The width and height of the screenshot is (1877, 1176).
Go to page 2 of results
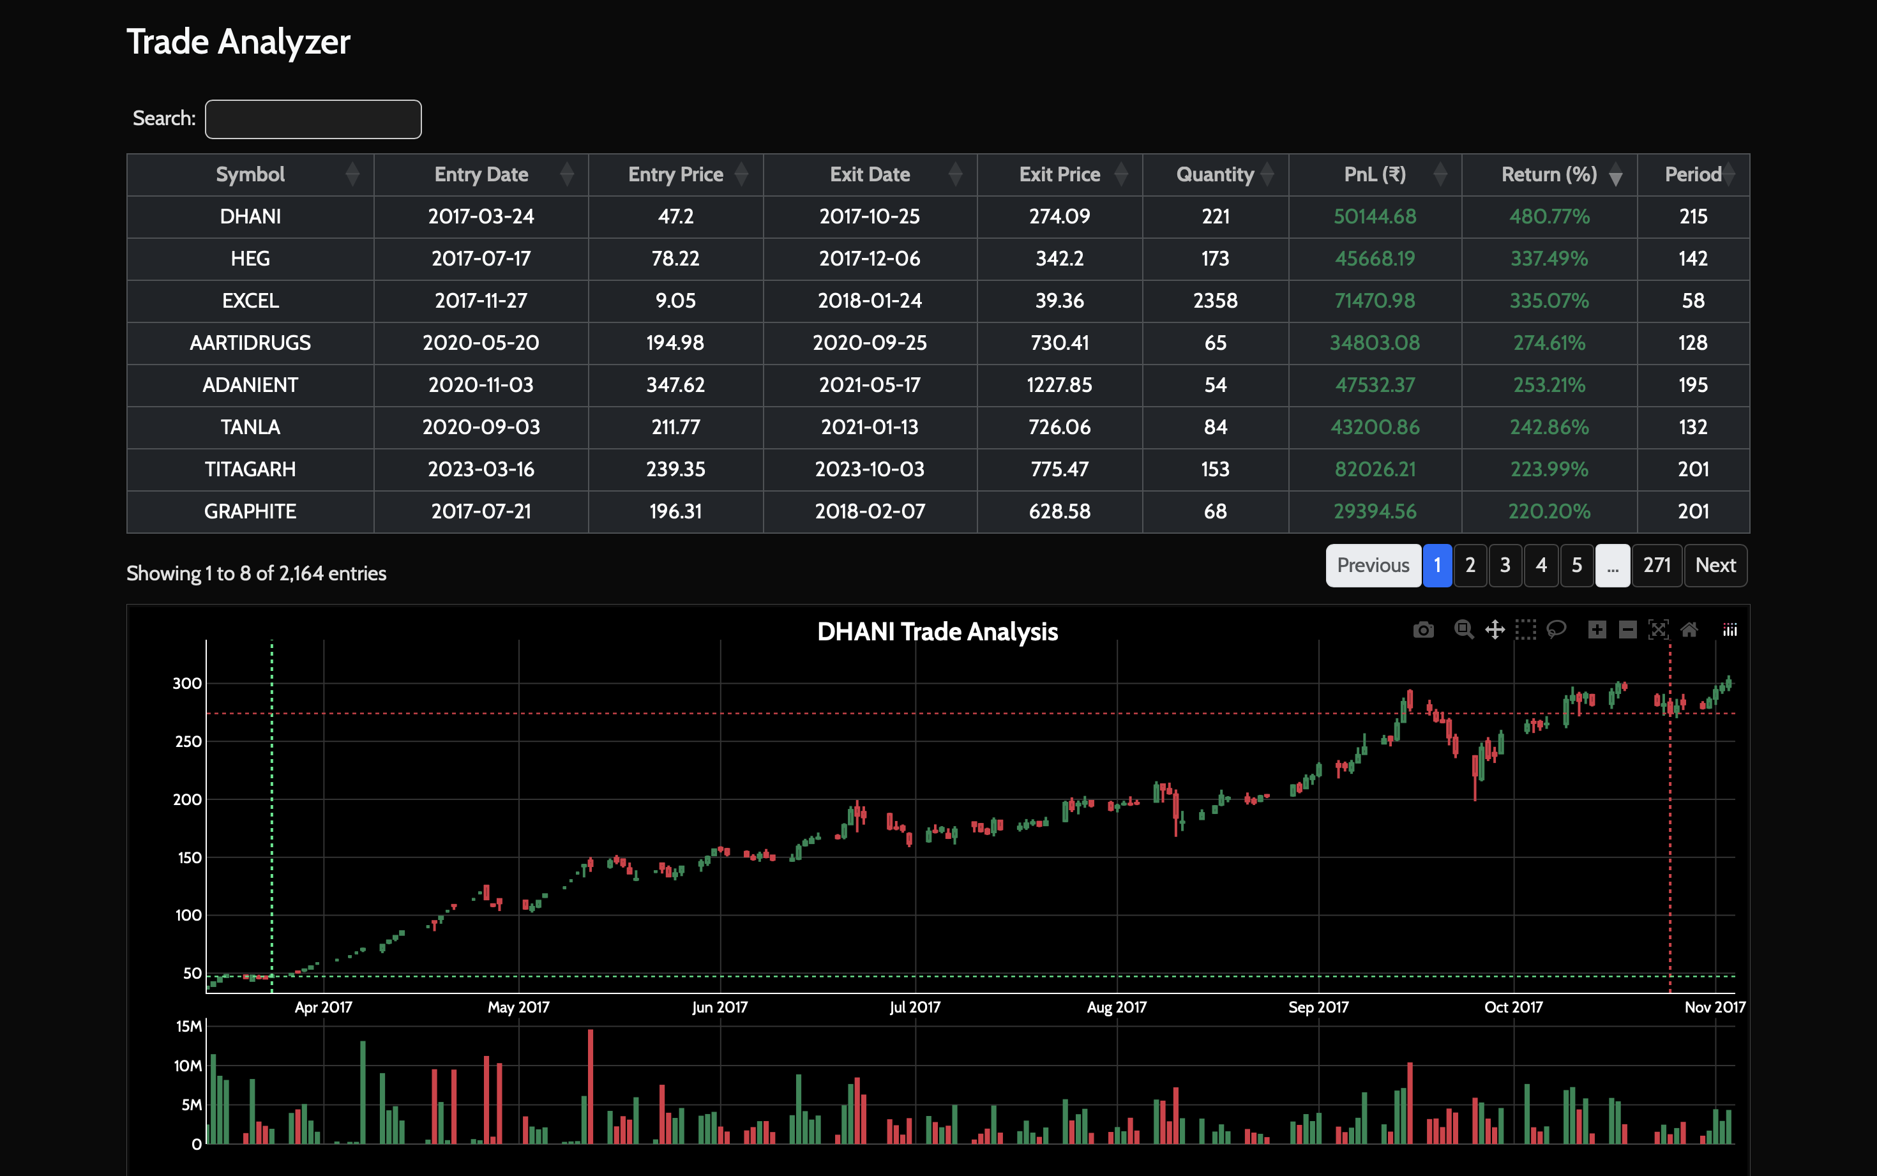(x=1470, y=566)
